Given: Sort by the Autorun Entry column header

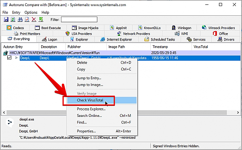Looking at the screenshot, I should tap(20, 46).
